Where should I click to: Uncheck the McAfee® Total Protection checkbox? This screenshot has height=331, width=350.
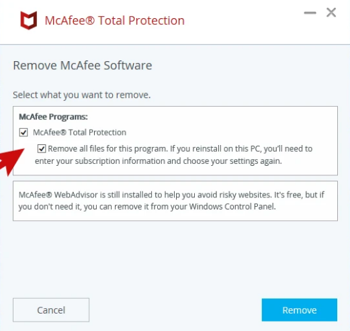[x=24, y=132]
